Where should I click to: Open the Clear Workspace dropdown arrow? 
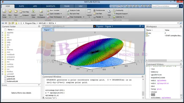pyautogui.click(x=64, y=17)
